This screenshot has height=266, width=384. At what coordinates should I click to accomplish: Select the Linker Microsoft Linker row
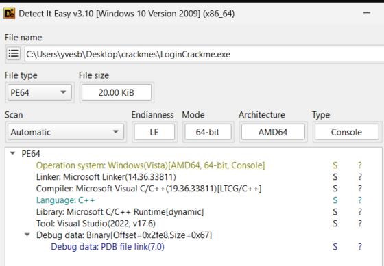106,177
